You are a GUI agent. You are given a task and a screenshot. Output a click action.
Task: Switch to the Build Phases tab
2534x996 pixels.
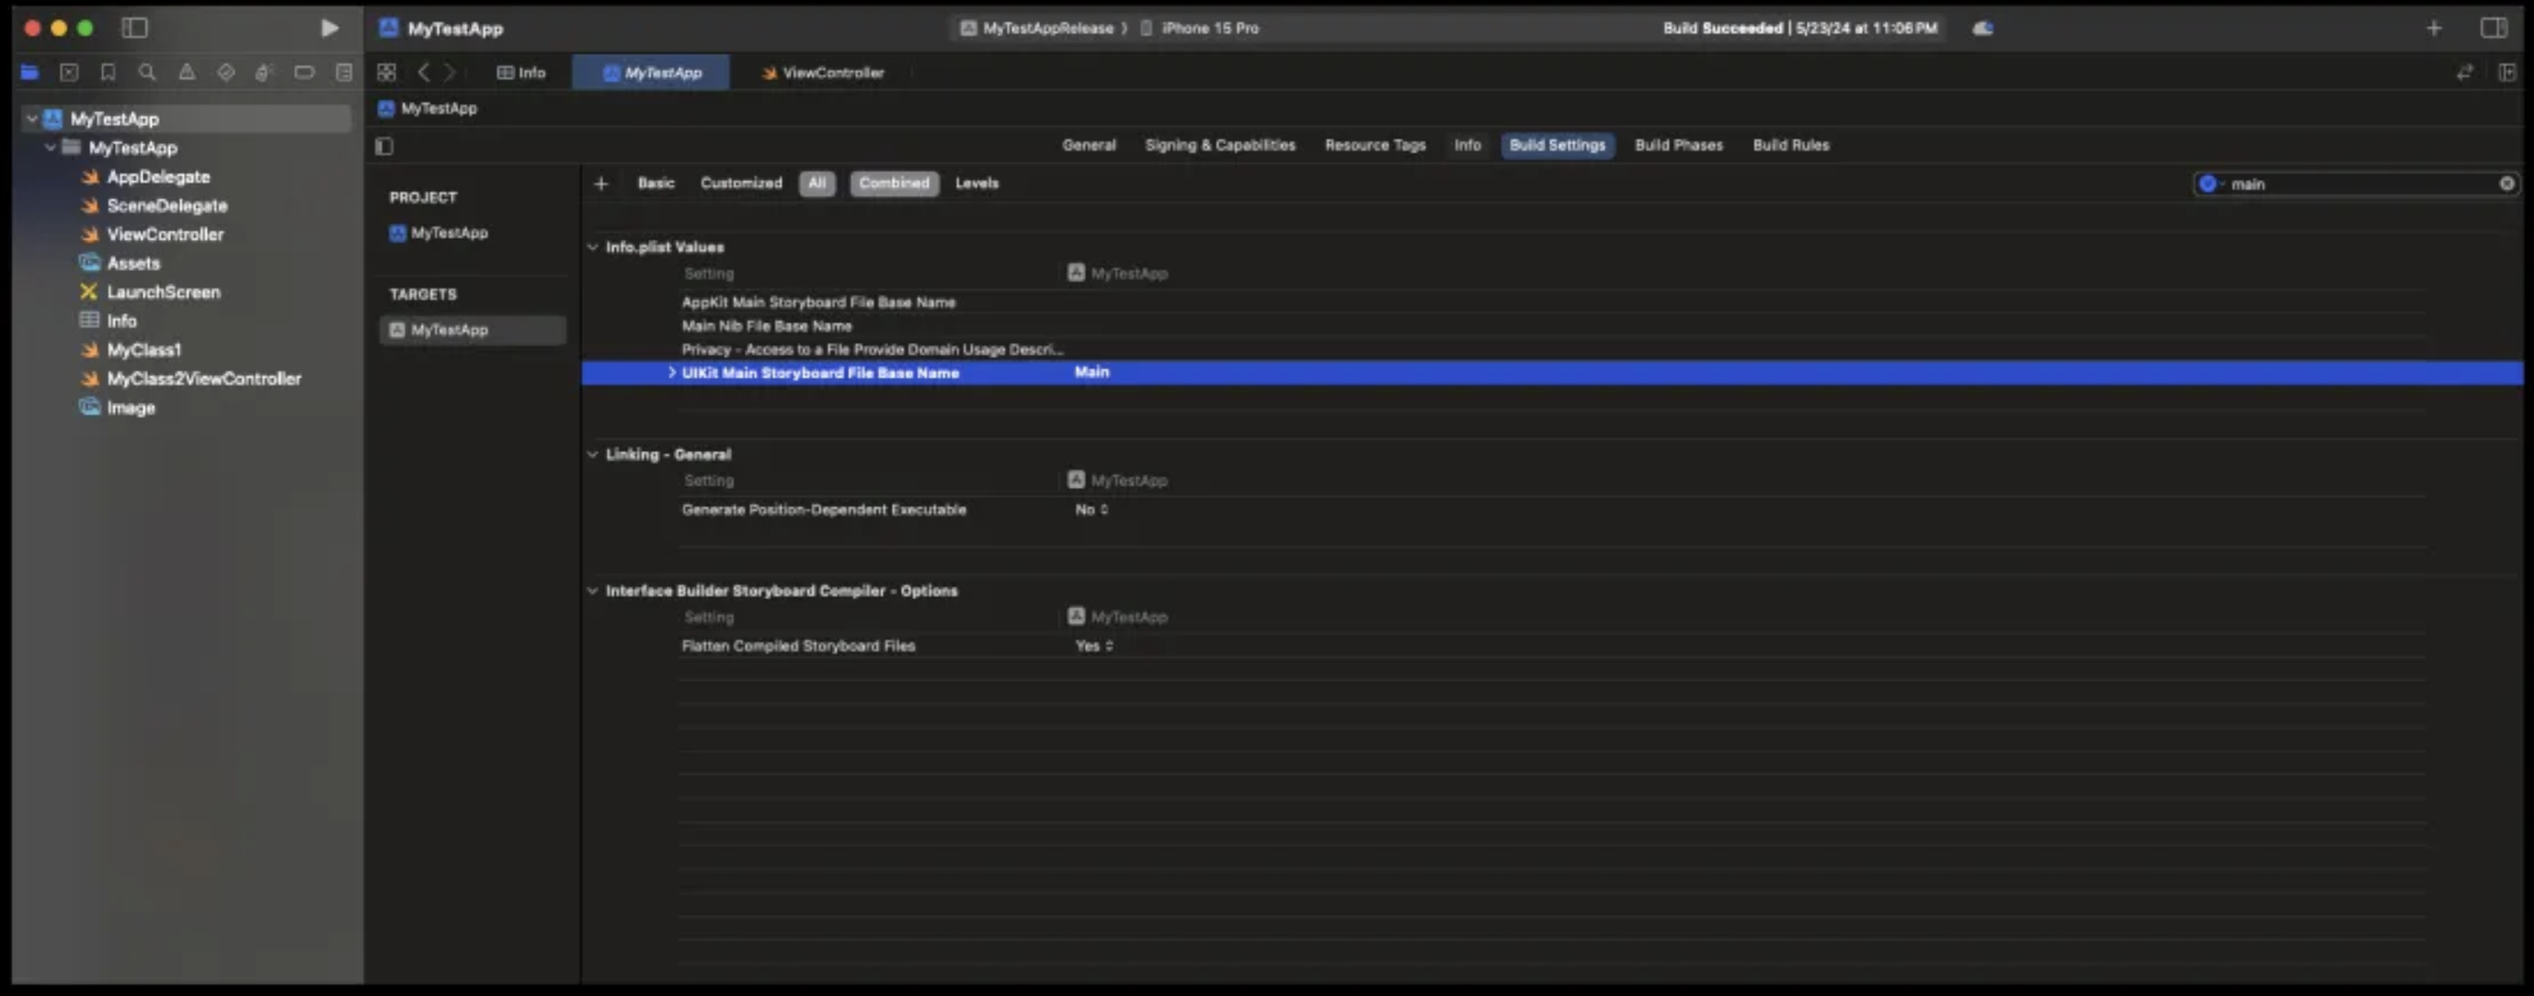pos(1679,144)
